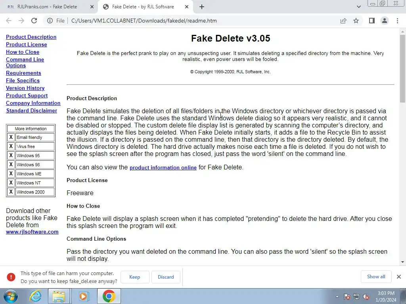Open the Windows Start menu

coord(11,296)
